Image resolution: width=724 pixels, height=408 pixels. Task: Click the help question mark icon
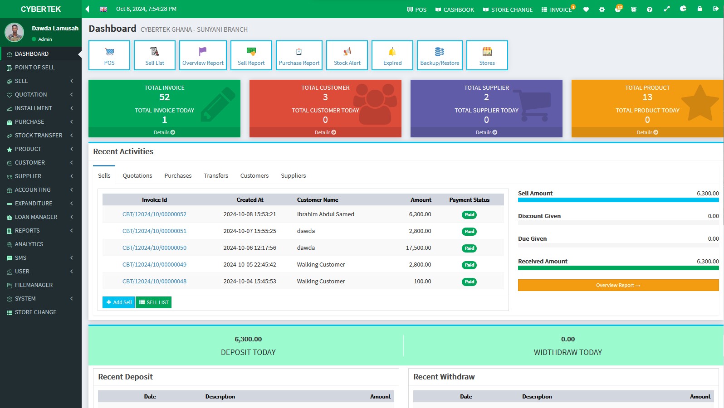tap(650, 10)
